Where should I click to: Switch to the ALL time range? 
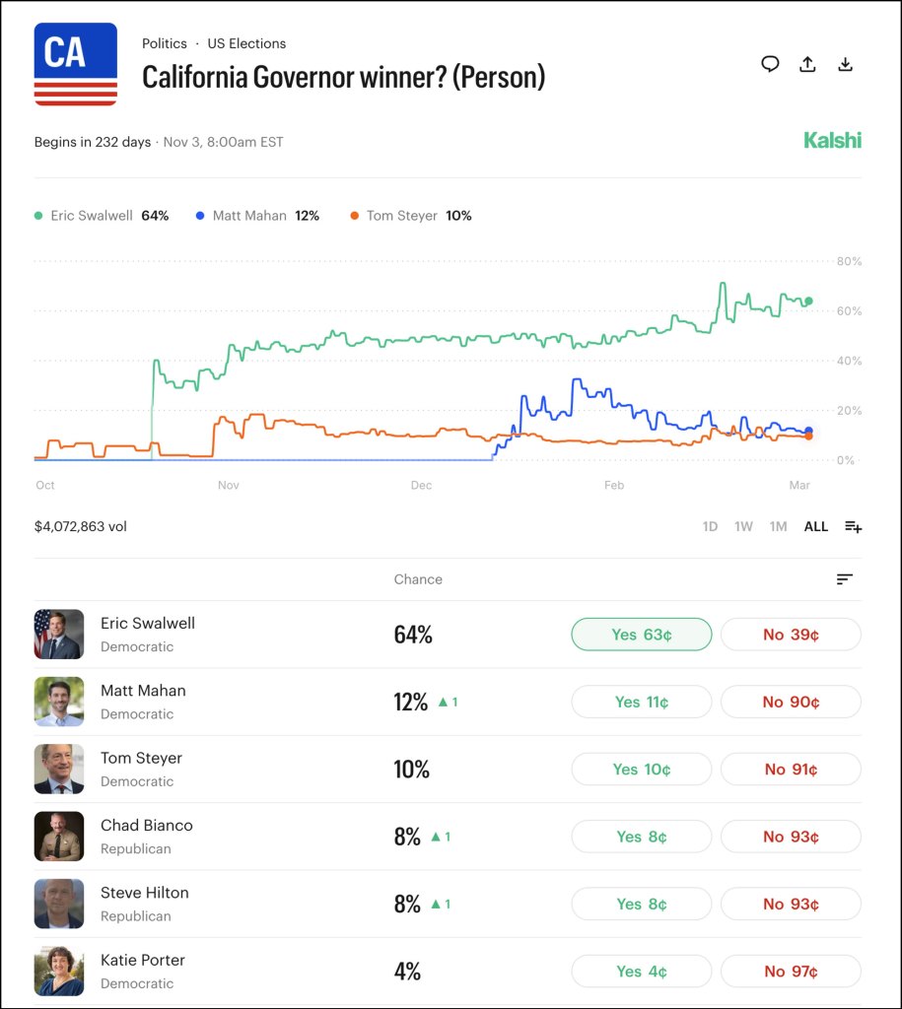click(816, 526)
